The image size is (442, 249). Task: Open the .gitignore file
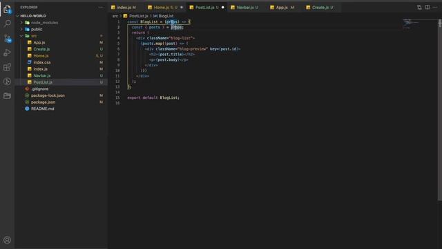tap(40, 89)
